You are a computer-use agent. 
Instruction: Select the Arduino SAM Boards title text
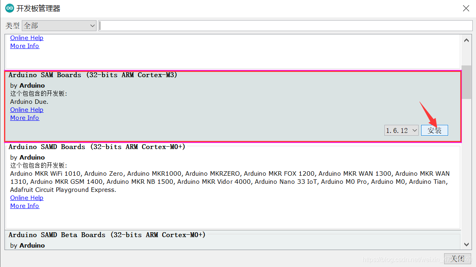[92, 75]
